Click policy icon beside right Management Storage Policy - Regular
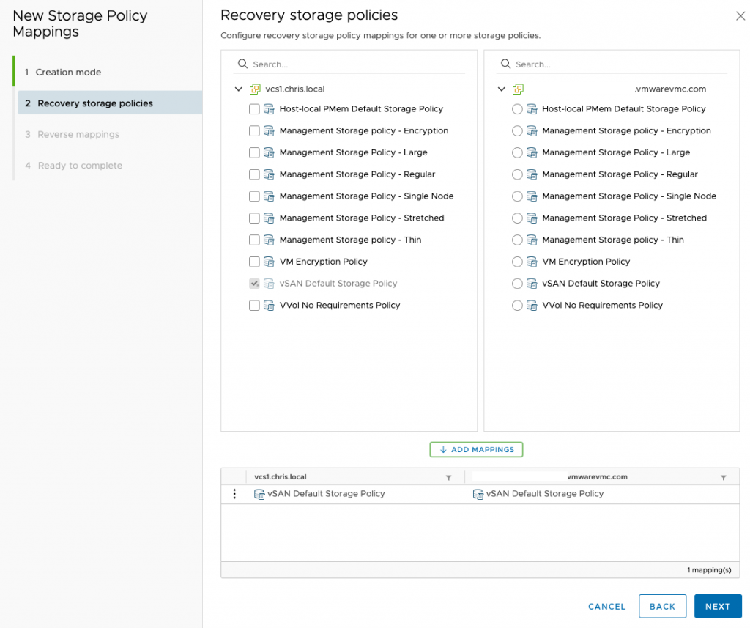This screenshot has width=750, height=628. 532,174
